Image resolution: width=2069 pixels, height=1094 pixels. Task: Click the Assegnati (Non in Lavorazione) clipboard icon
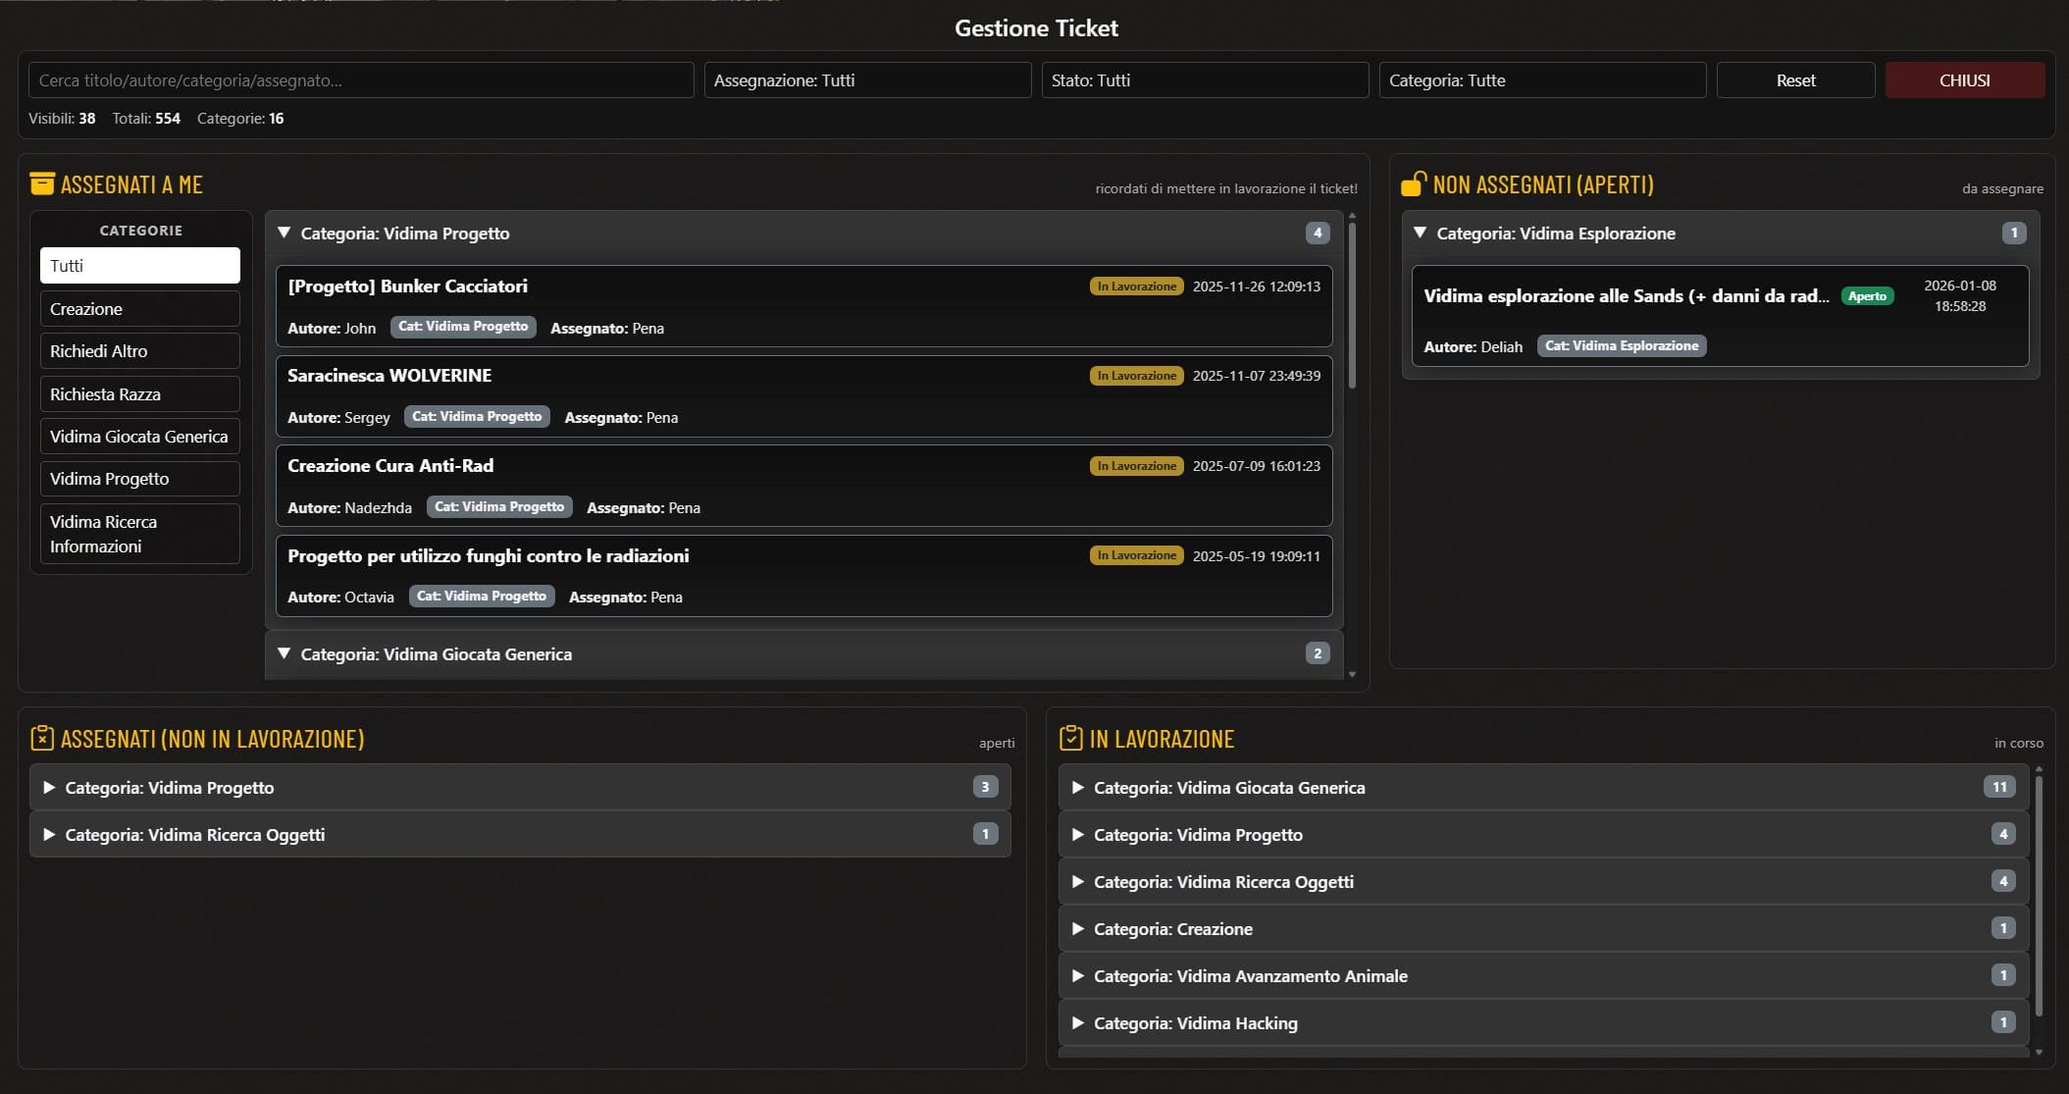click(x=42, y=738)
